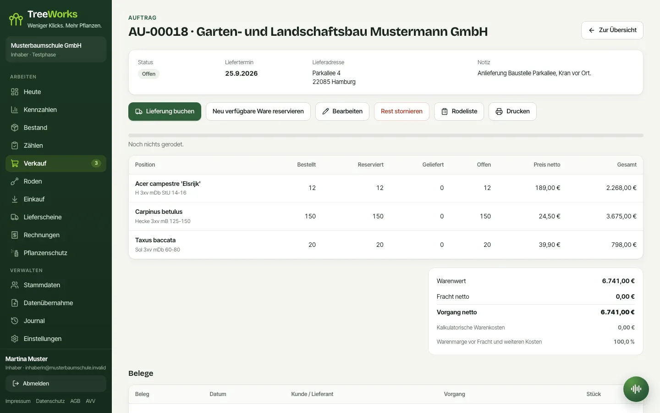Image resolution: width=660 pixels, height=413 pixels.
Task: Open the Heute dashboard icon
Action: 15,92
